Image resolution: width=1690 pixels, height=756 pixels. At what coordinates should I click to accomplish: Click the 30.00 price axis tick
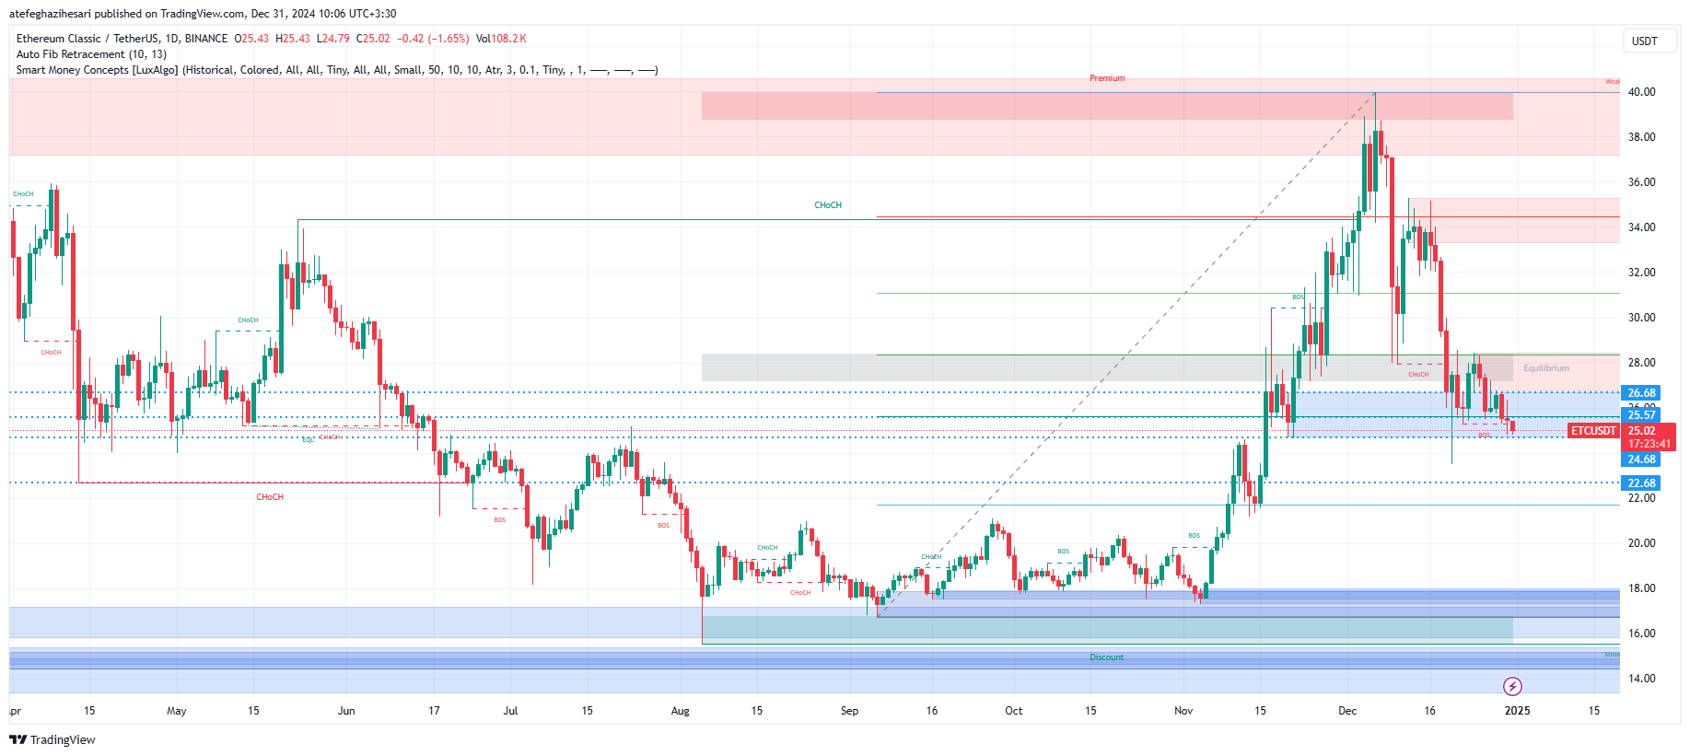[1641, 318]
